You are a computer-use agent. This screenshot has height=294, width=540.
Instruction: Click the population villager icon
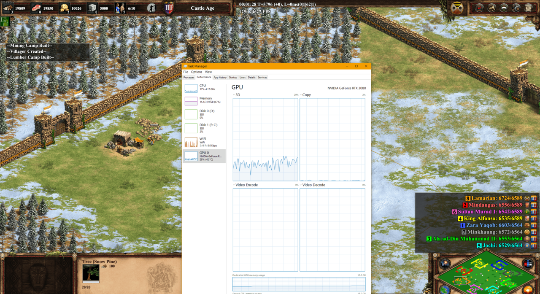click(x=121, y=8)
